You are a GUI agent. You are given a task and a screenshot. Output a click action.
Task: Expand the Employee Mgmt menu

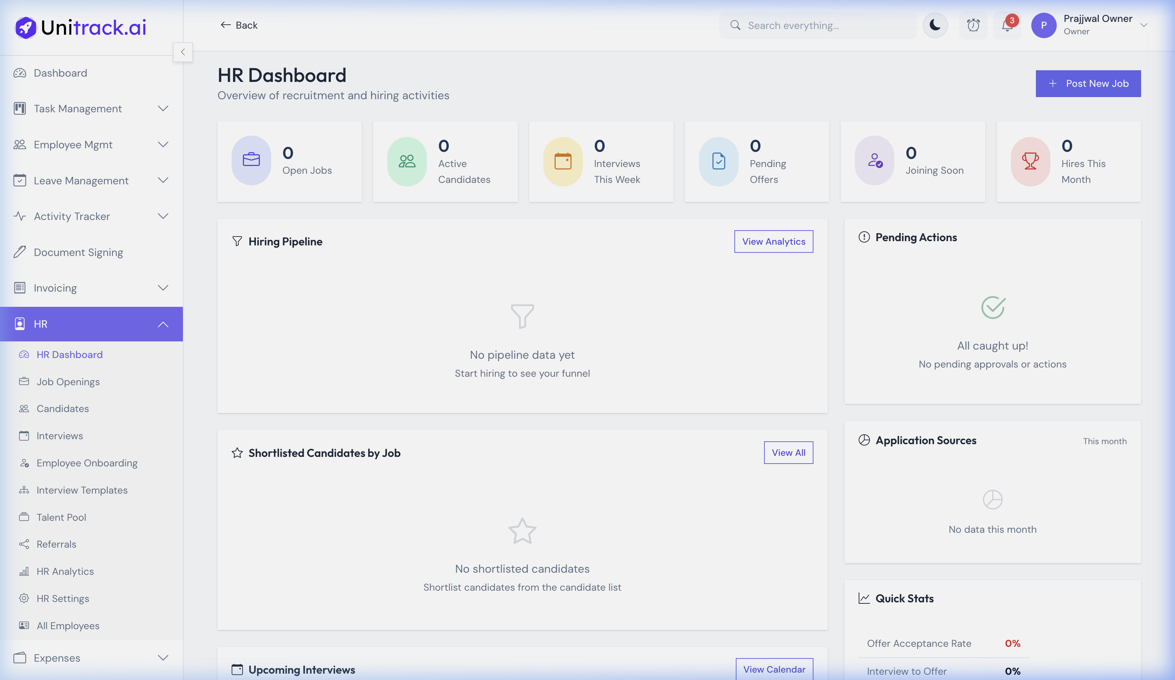tap(163, 145)
